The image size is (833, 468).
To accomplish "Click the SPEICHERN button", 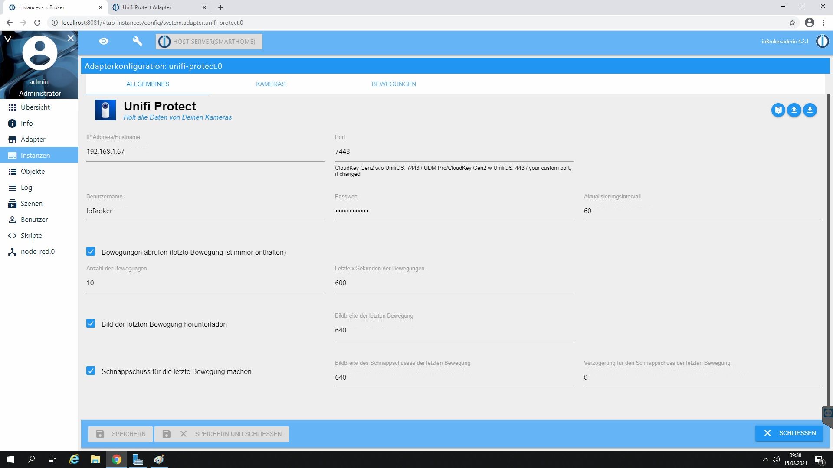I will pyautogui.click(x=120, y=434).
